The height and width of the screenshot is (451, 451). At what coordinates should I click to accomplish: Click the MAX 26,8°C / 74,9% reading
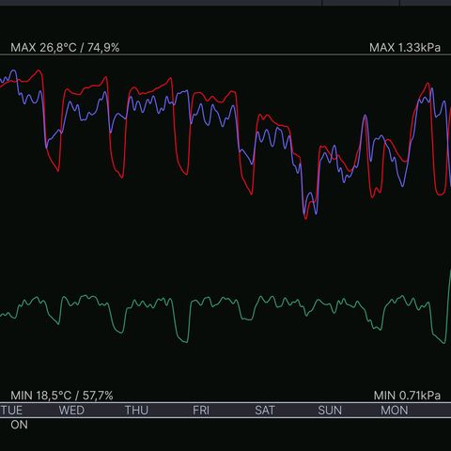point(65,48)
